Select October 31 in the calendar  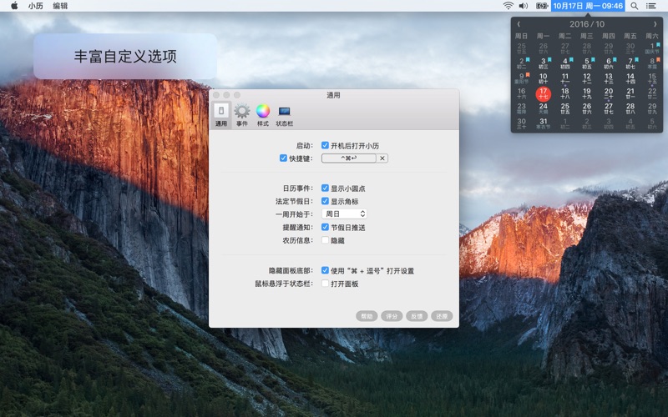544,123
